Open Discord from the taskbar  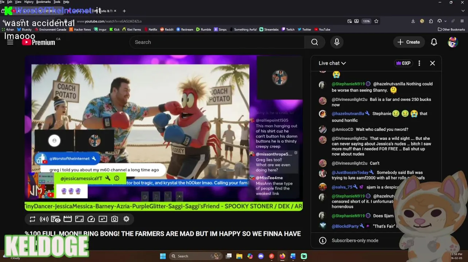(x=261, y=256)
